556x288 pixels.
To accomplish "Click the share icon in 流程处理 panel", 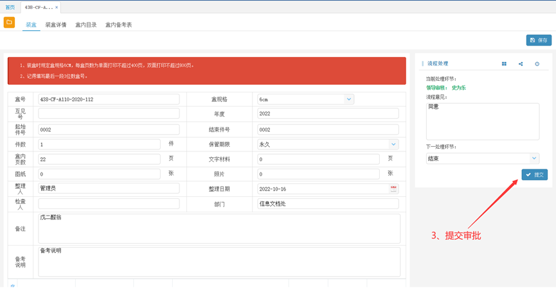I will click(521, 64).
